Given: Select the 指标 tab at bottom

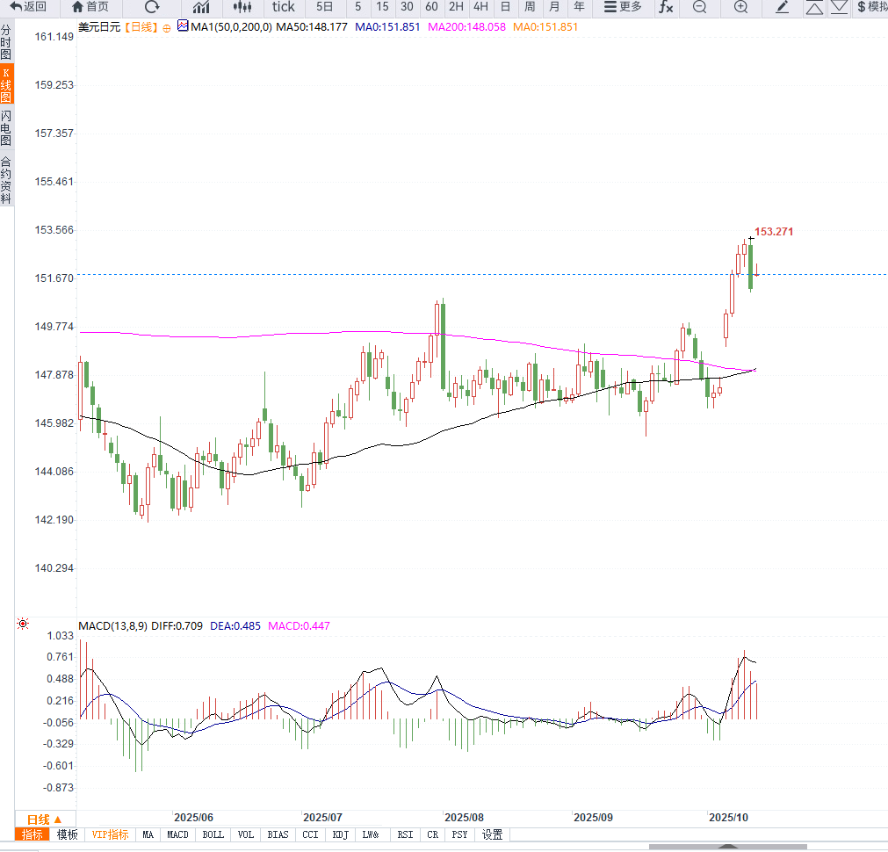Looking at the screenshot, I should pos(32,834).
